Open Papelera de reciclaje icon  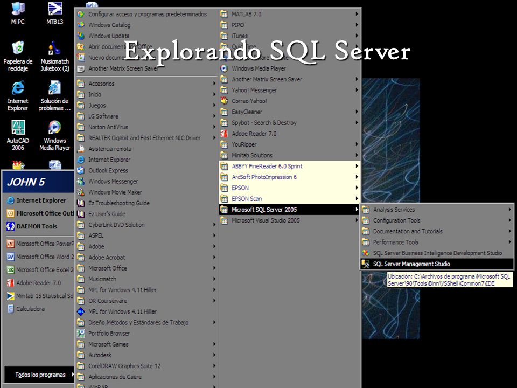click(x=18, y=56)
